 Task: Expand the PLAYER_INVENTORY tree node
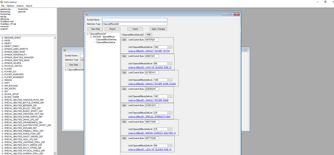(x=2, y=75)
